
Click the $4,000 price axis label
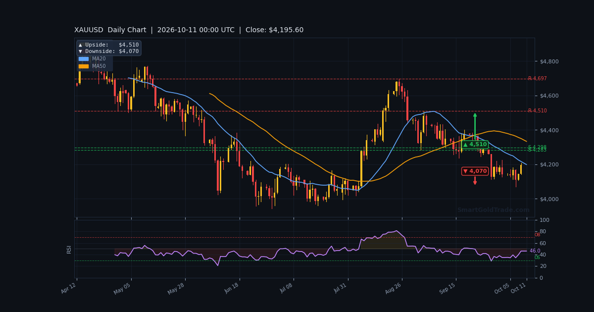coord(548,199)
